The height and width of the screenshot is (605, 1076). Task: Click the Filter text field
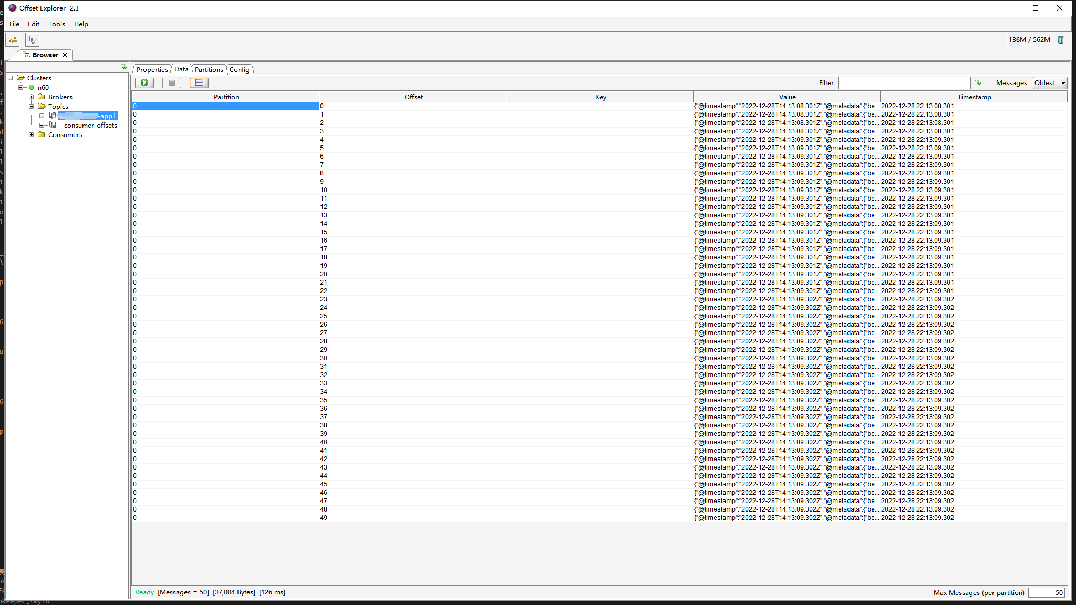pos(904,83)
